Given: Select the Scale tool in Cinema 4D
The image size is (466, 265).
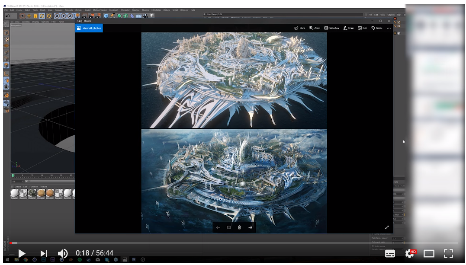Looking at the screenshot, I should [35, 16].
